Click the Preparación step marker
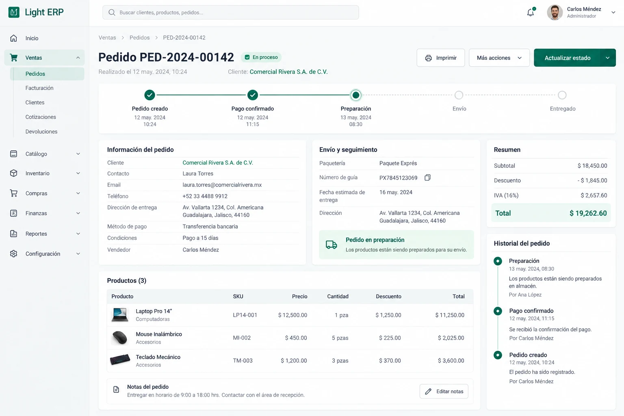The height and width of the screenshot is (416, 624). coord(356,95)
